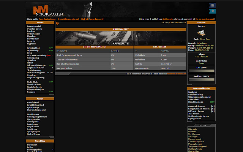This screenshot has width=243, height=152.
Task: Open the Banken page from sidebar
Action: [31, 31]
